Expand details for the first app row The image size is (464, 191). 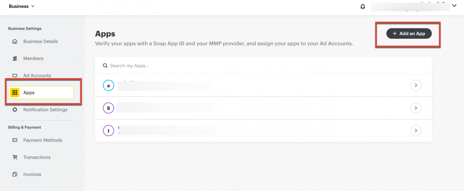coord(416,85)
